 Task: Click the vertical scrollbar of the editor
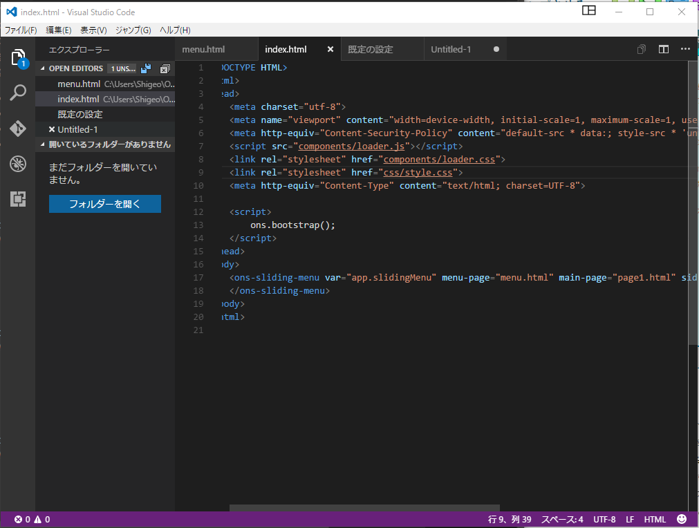[x=693, y=202]
